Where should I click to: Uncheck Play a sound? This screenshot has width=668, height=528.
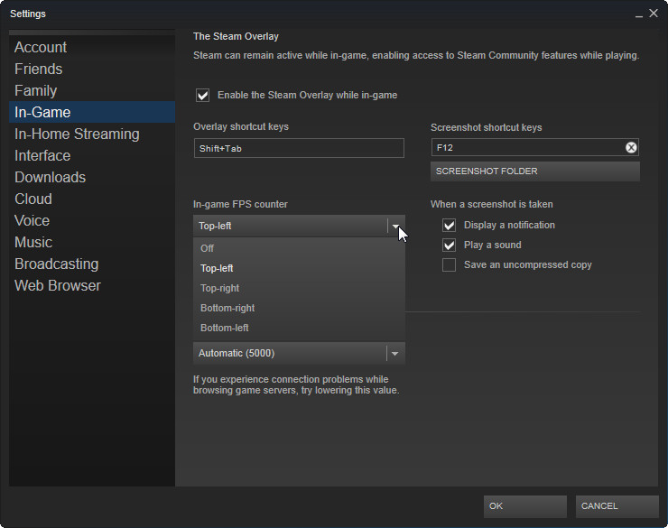(449, 245)
